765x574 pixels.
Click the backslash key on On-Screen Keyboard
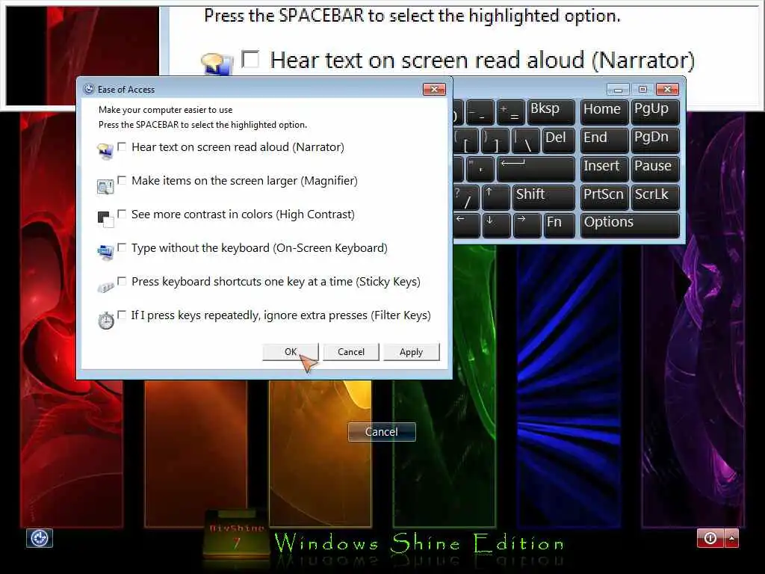[x=526, y=141]
